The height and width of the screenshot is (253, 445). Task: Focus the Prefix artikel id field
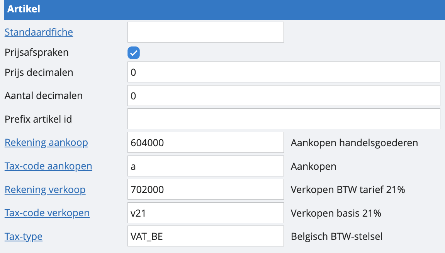[284, 119]
